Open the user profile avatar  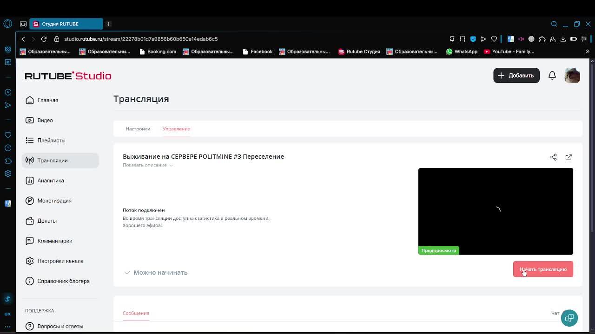572,75
